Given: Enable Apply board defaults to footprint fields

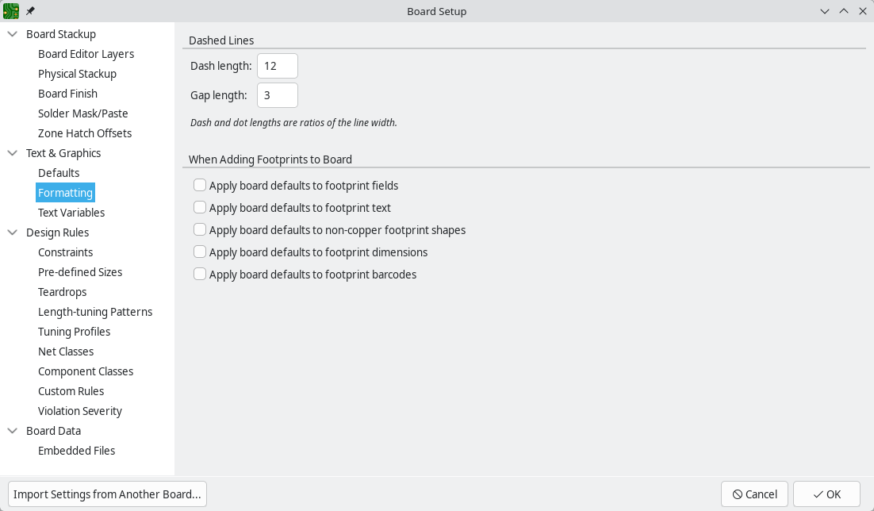Looking at the screenshot, I should (200, 186).
